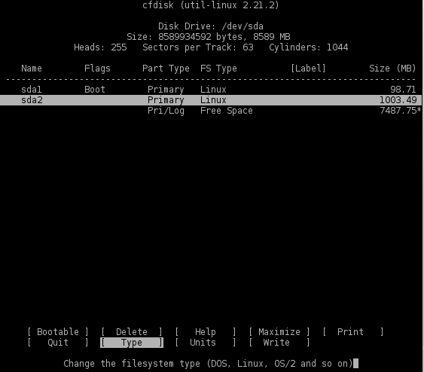Screen dimensions: 424x372
Task: Click the Disk Drive /dev/sda heading
Action: coord(211,26)
